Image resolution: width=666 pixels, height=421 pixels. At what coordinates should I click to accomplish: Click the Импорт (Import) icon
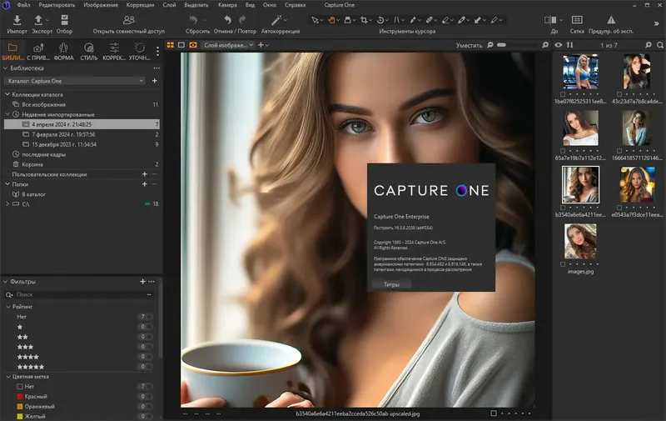point(17,19)
